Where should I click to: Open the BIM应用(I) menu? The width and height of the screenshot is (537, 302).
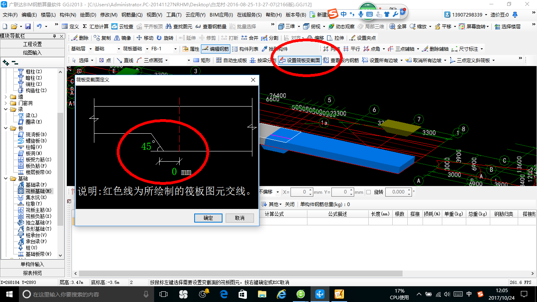221,15
